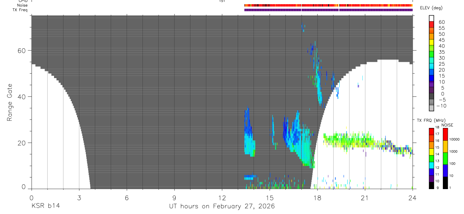Click the '9' hour tick on the time axis
Viewport: 464px width, 214px height.
[174, 197]
